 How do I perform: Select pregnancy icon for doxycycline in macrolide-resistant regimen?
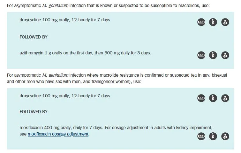tap(213, 98)
